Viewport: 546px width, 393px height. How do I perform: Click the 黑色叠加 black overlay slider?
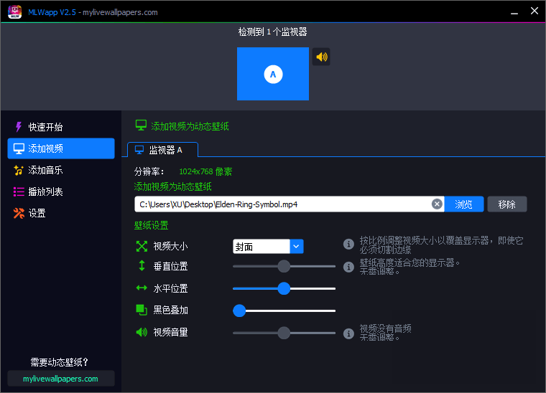click(x=284, y=311)
